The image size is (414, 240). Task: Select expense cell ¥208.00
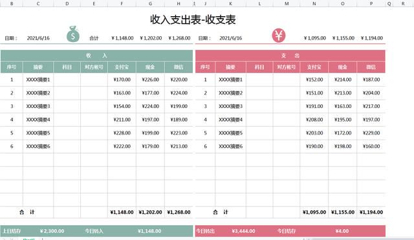coord(314,120)
